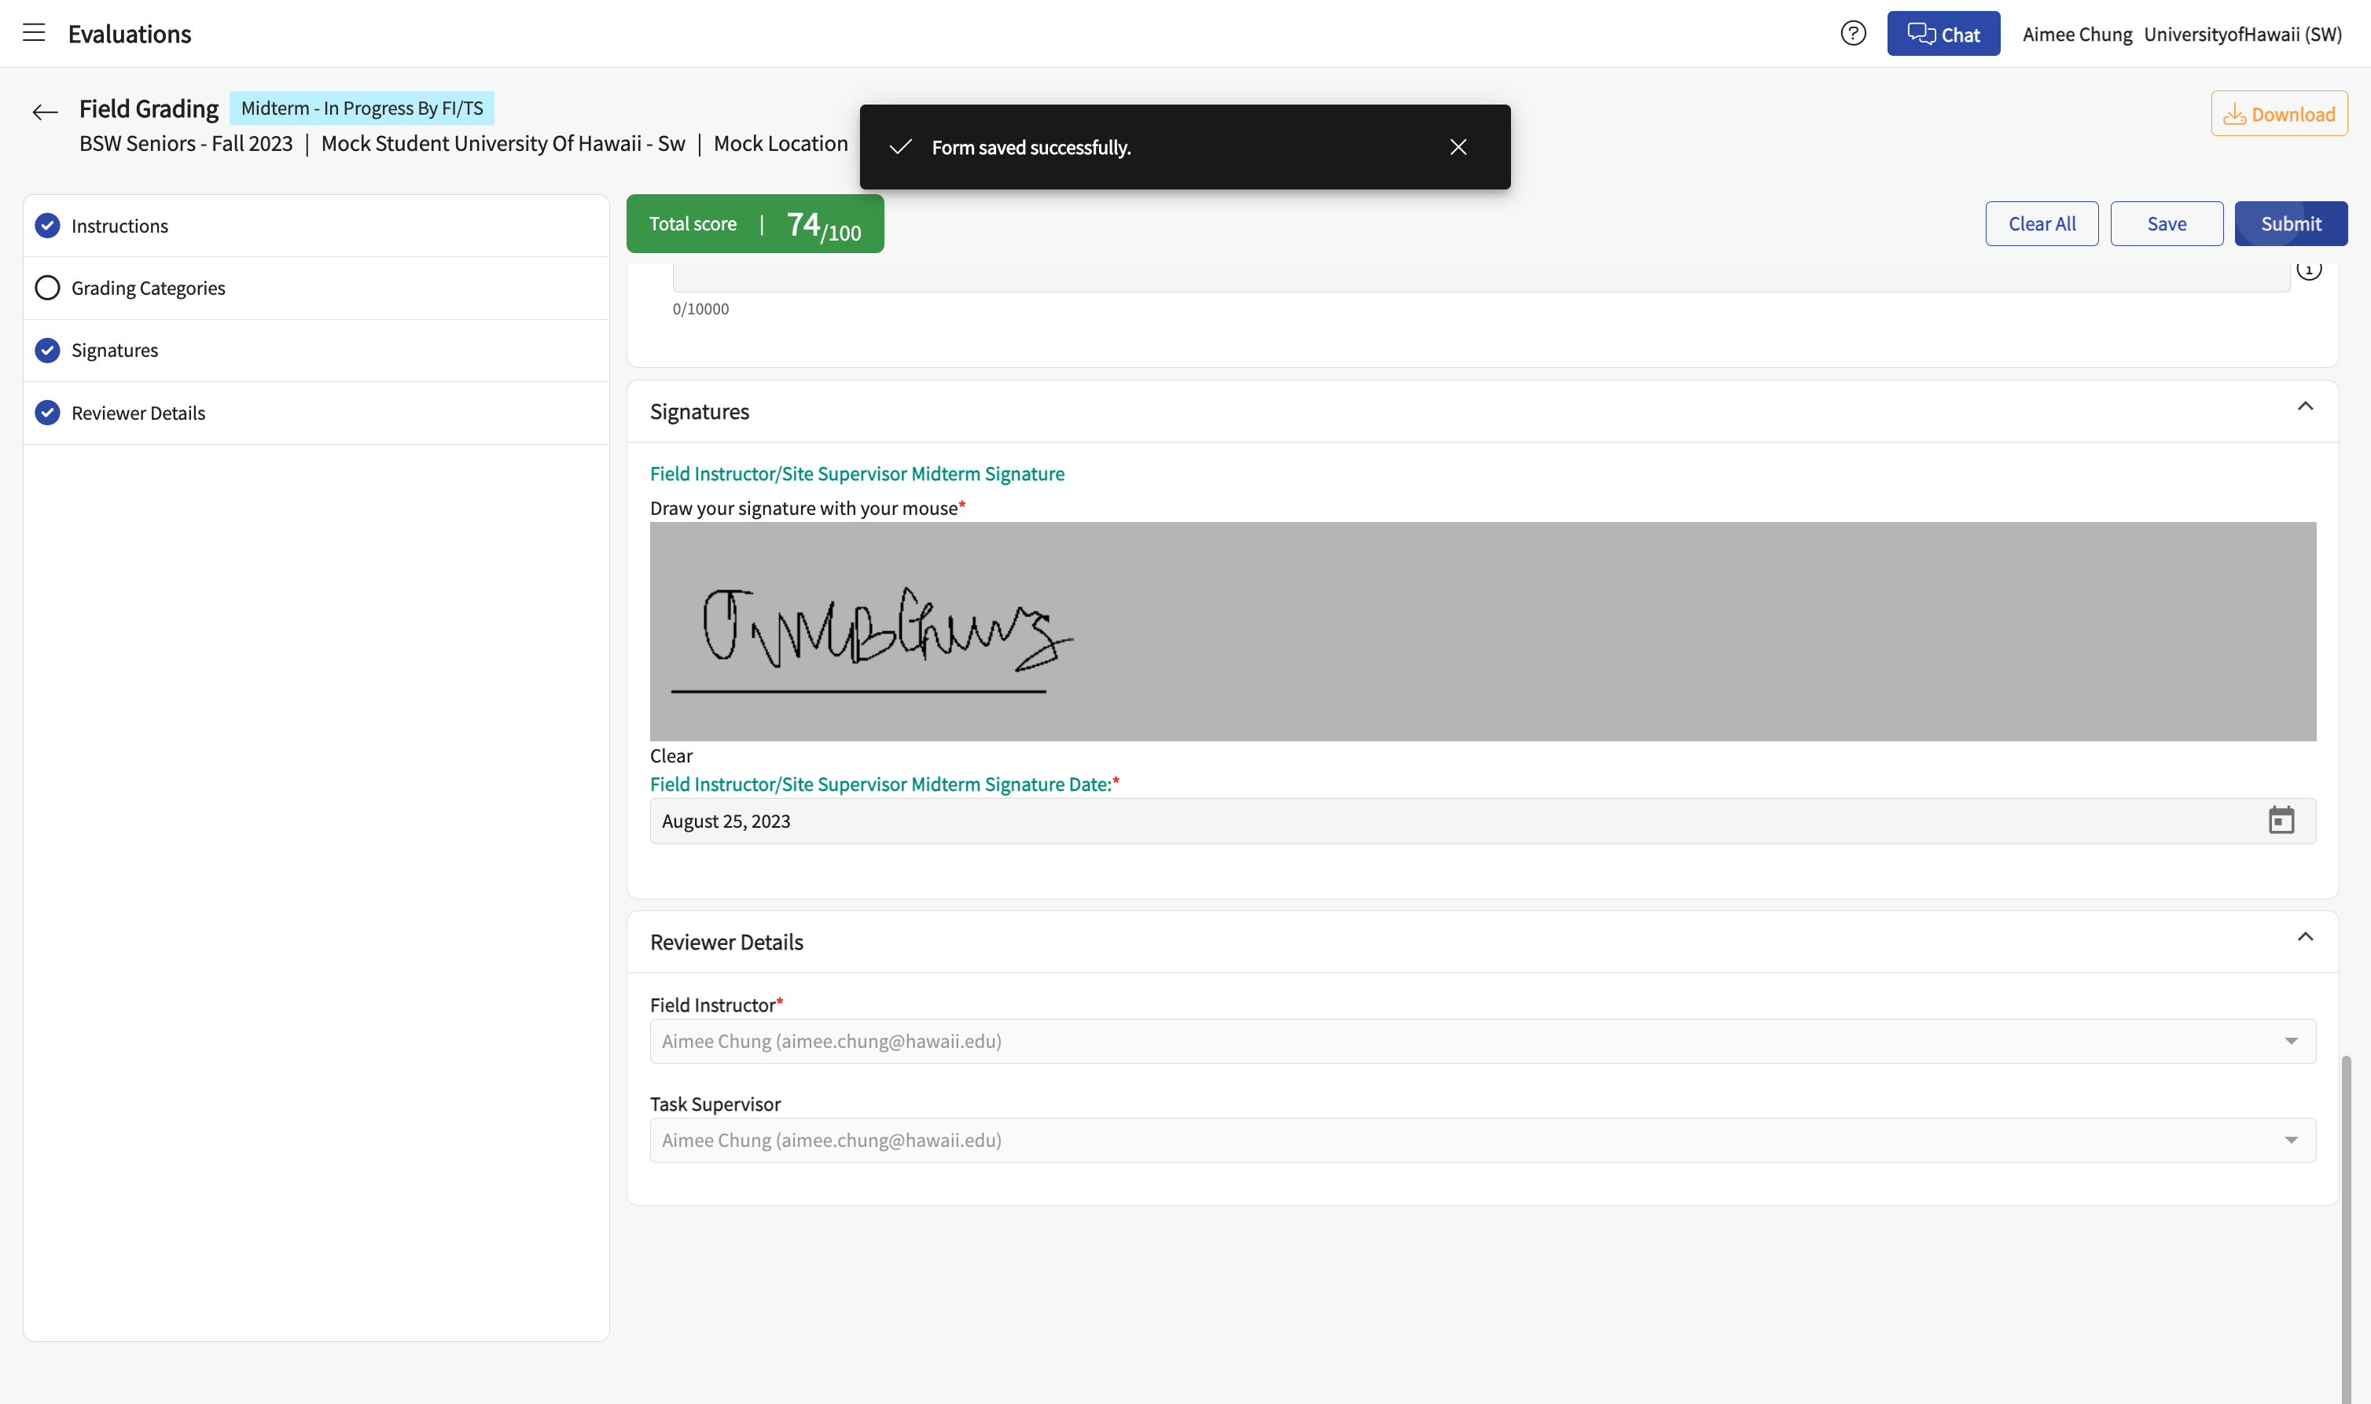
Task: Submit the field grading form
Action: 2291,223
